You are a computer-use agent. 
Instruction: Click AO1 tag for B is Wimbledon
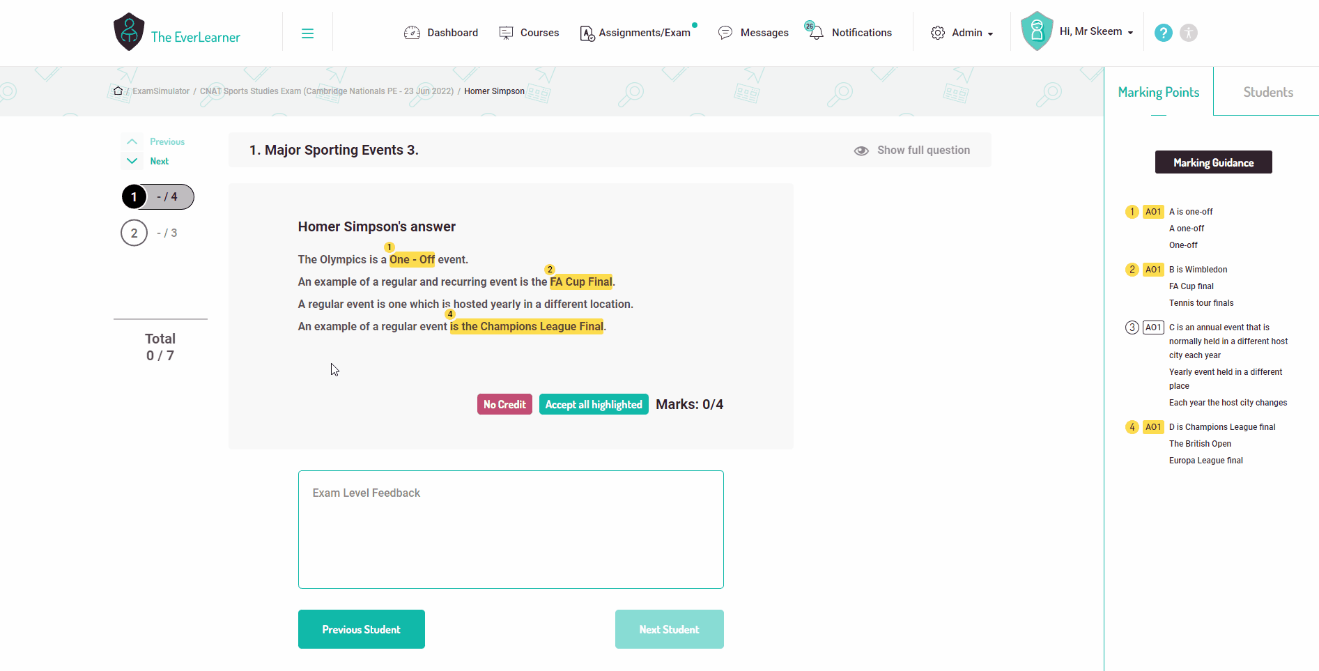1153,270
